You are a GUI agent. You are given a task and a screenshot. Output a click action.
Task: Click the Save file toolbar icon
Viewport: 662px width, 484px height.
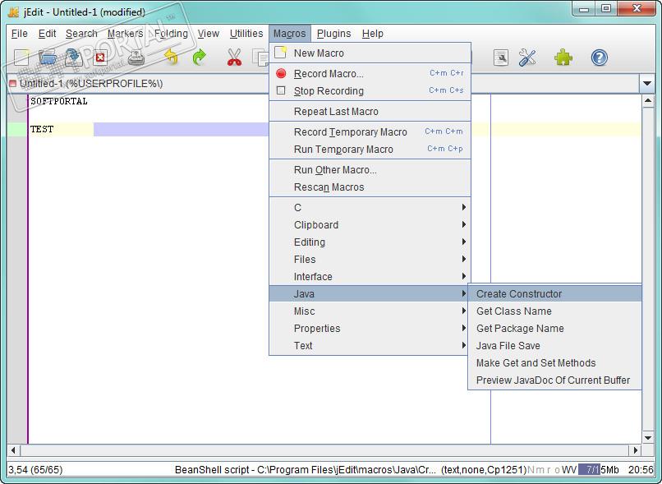[73, 57]
